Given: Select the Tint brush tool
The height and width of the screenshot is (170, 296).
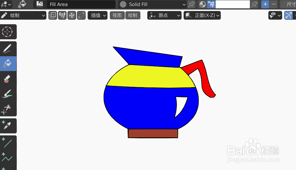Looking at the screenshot, I should (x=7, y=94).
